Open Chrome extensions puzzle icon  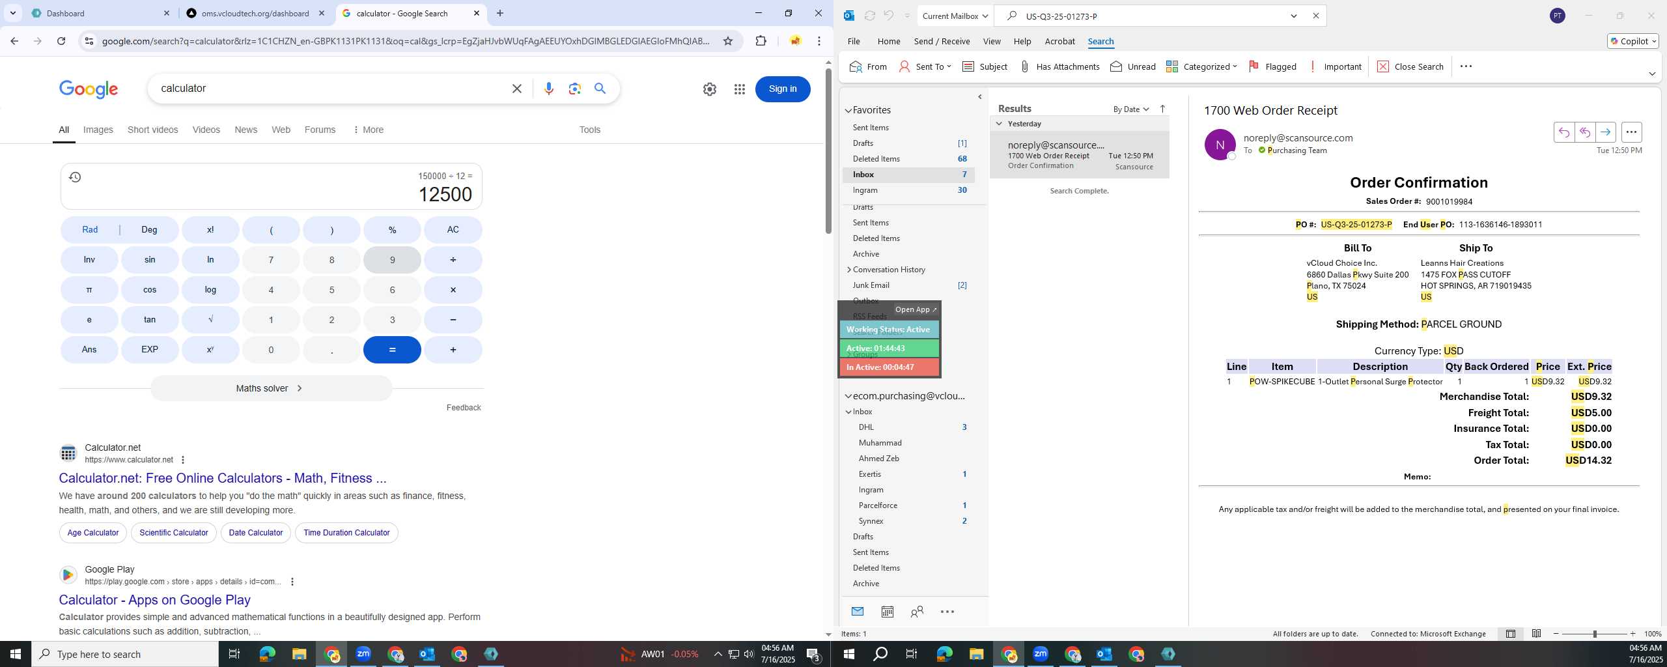[x=761, y=41]
